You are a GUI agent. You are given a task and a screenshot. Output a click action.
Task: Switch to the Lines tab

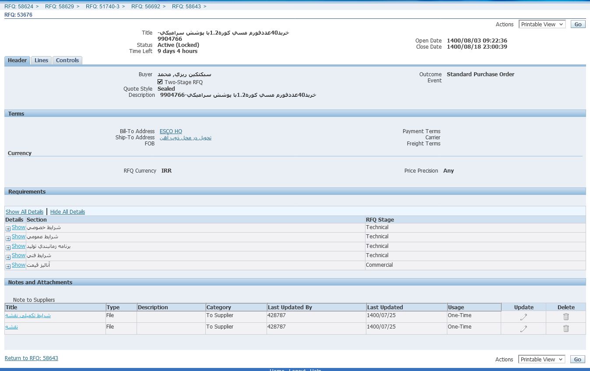click(41, 60)
